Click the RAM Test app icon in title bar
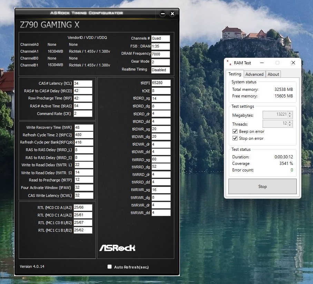Screen dimensions: 313x284 [229, 63]
